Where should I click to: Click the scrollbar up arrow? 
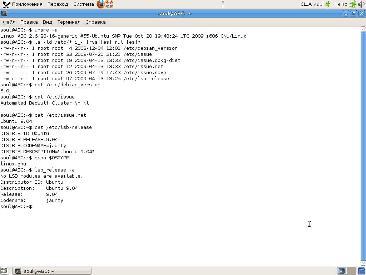363,29
